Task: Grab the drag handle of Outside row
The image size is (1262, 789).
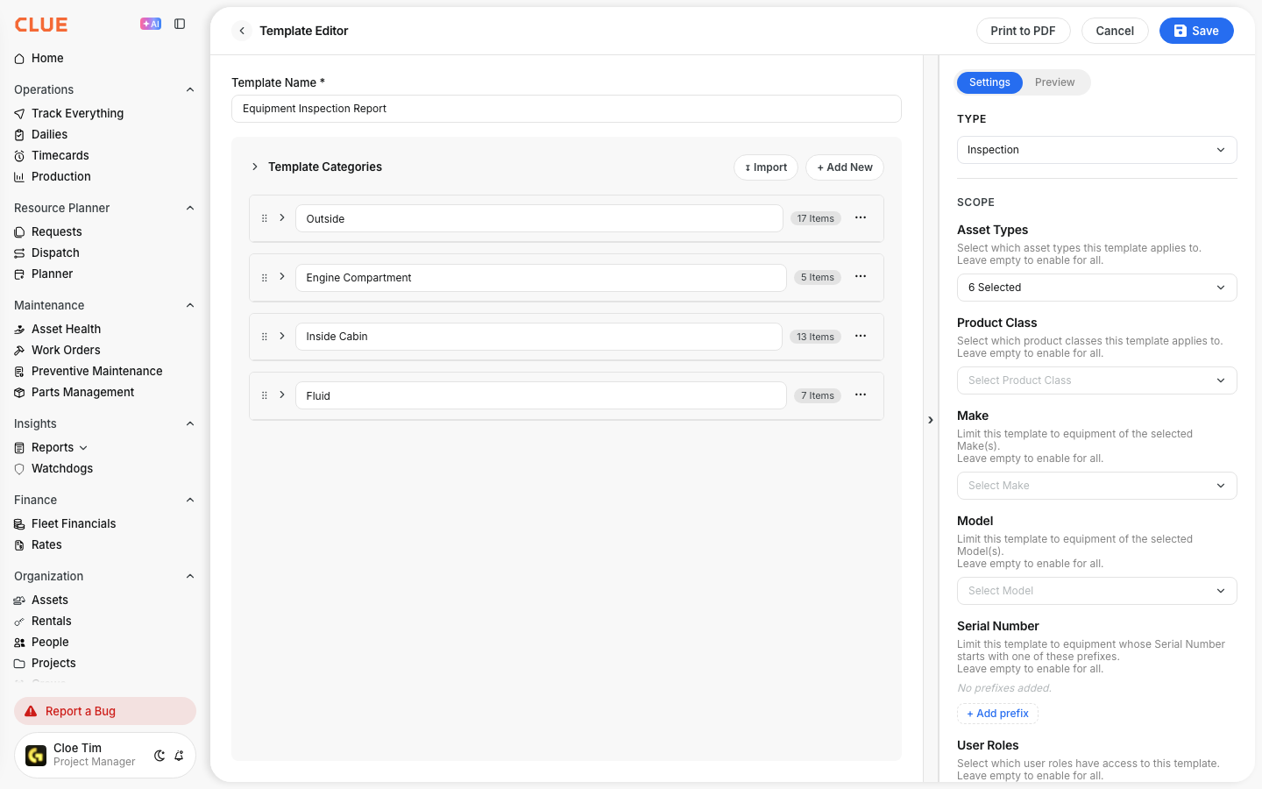Action: click(x=265, y=218)
